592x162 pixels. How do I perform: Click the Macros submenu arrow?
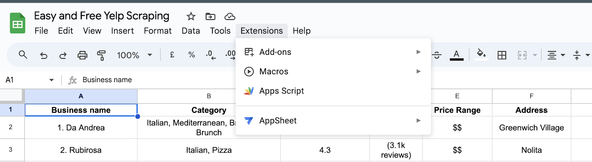coord(418,71)
